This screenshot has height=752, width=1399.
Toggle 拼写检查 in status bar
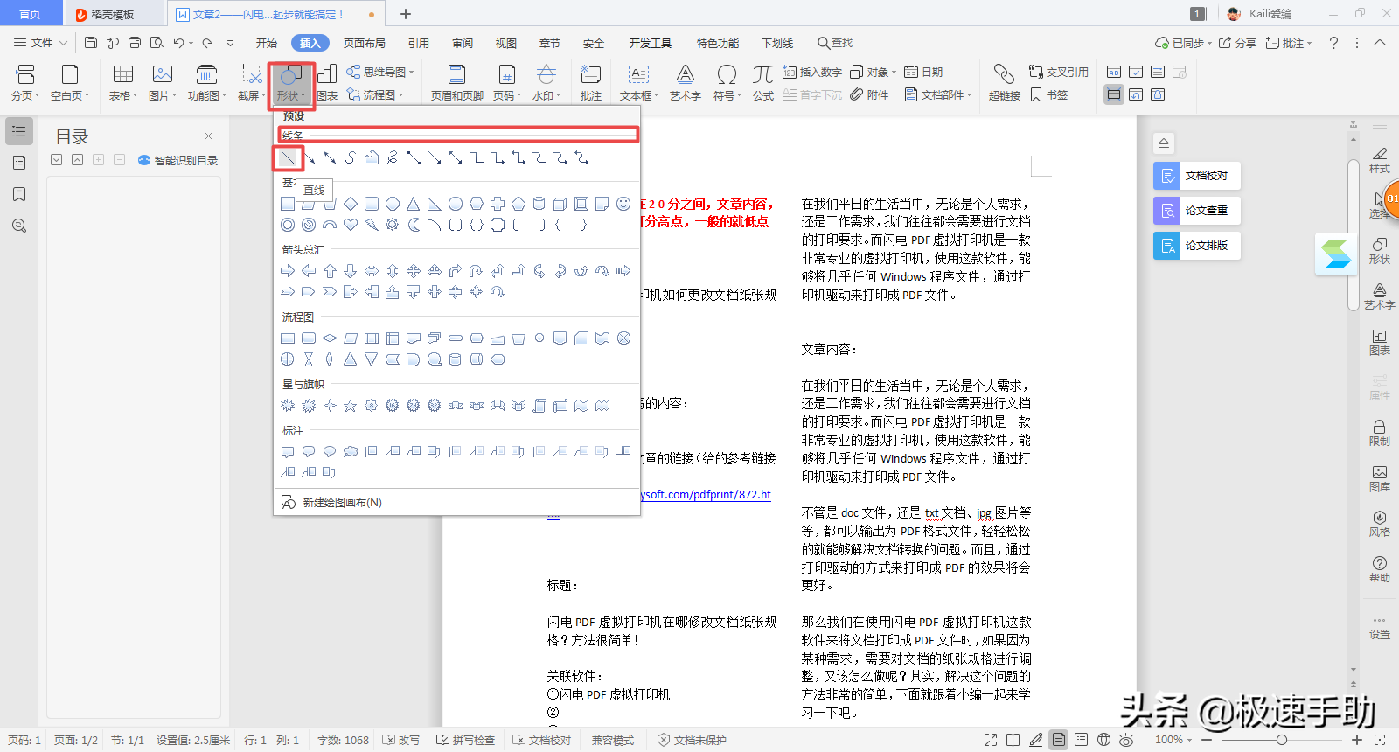tap(466, 740)
